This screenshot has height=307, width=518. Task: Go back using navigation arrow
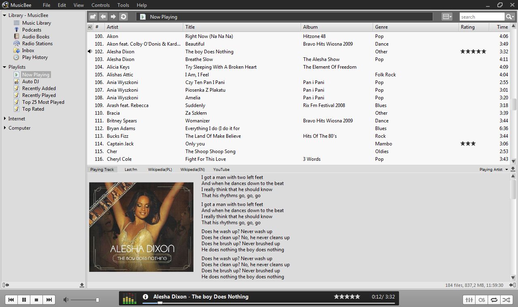point(103,17)
